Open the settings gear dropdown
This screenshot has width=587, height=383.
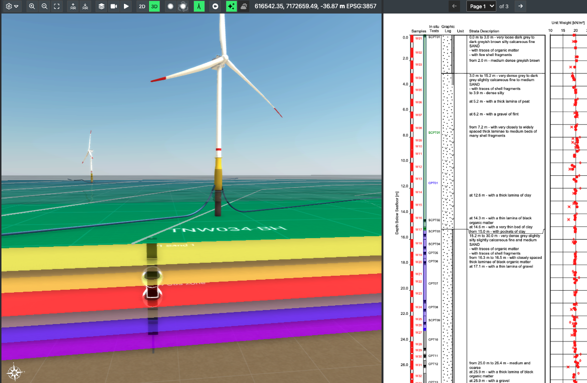point(13,6)
